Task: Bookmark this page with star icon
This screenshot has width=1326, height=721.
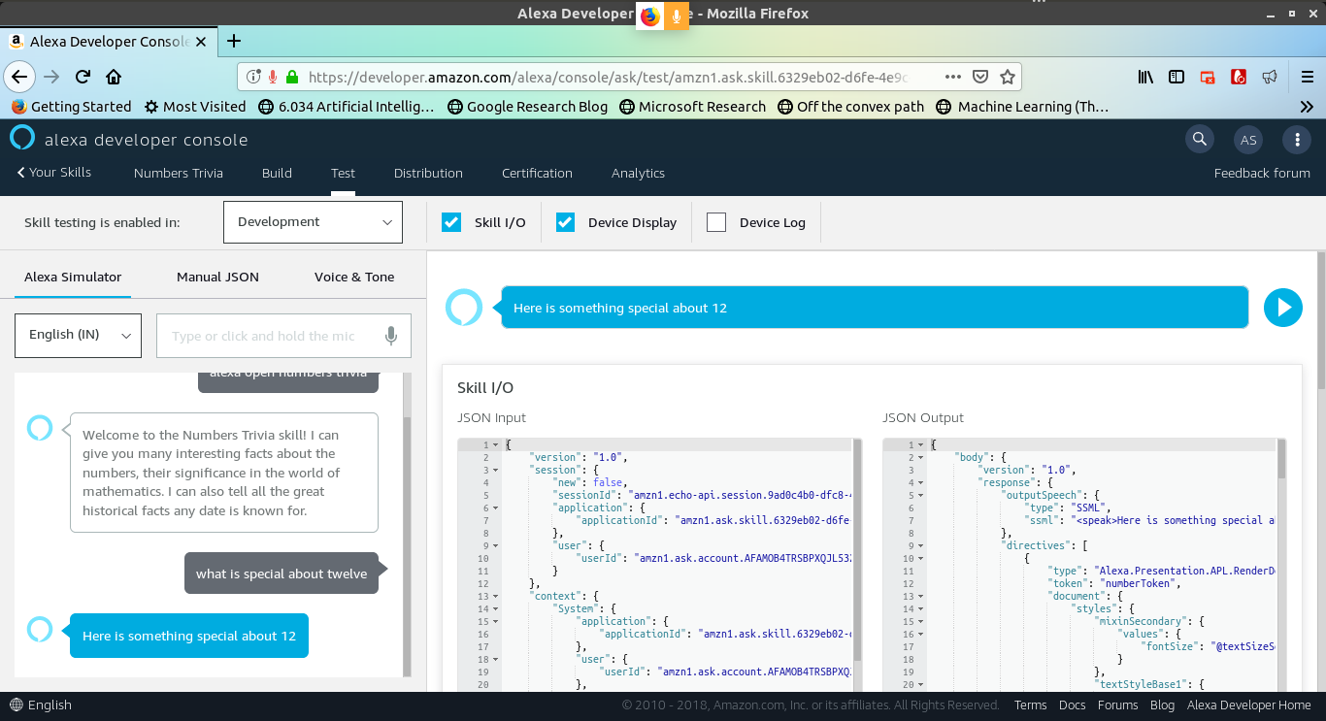Action: [x=1008, y=77]
